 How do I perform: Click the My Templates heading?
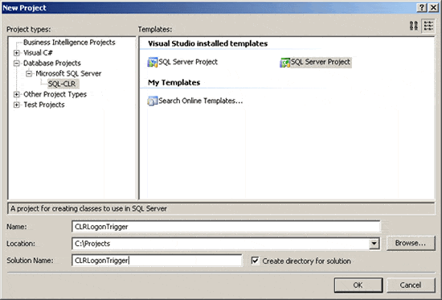(x=174, y=83)
